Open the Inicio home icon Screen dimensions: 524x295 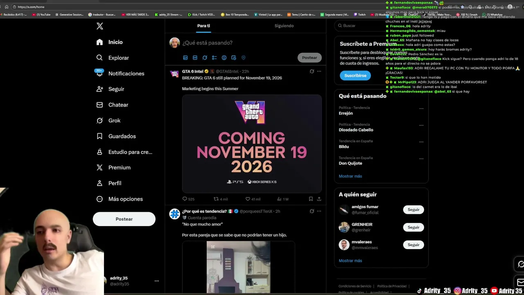tap(99, 42)
